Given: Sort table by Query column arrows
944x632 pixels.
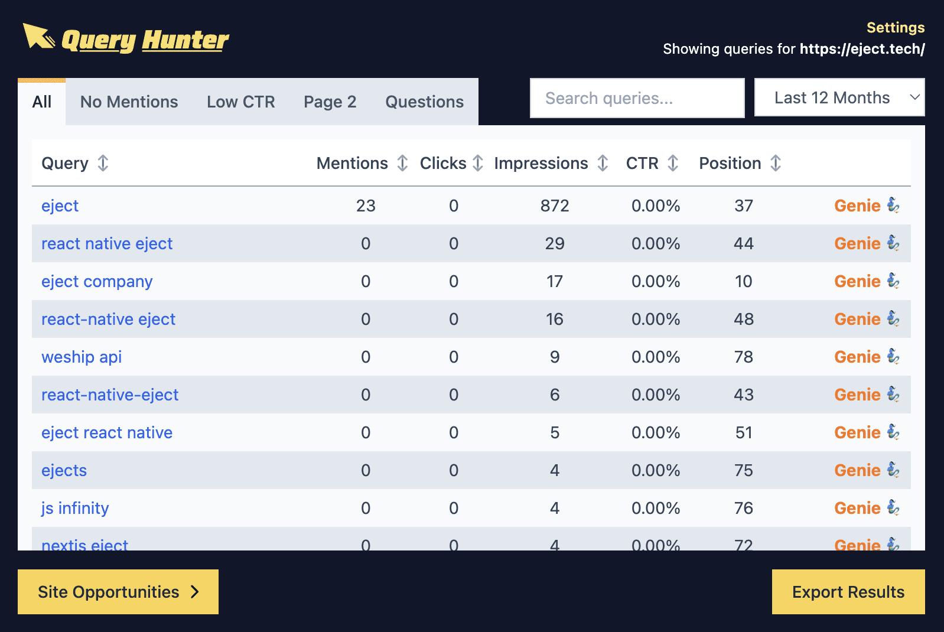Looking at the screenshot, I should coord(103,163).
